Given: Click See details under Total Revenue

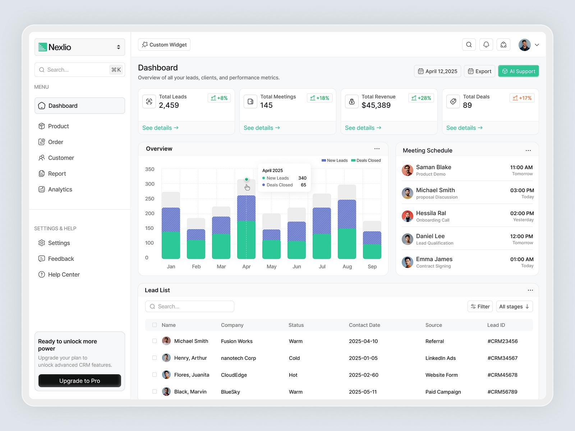Looking at the screenshot, I should pos(363,128).
